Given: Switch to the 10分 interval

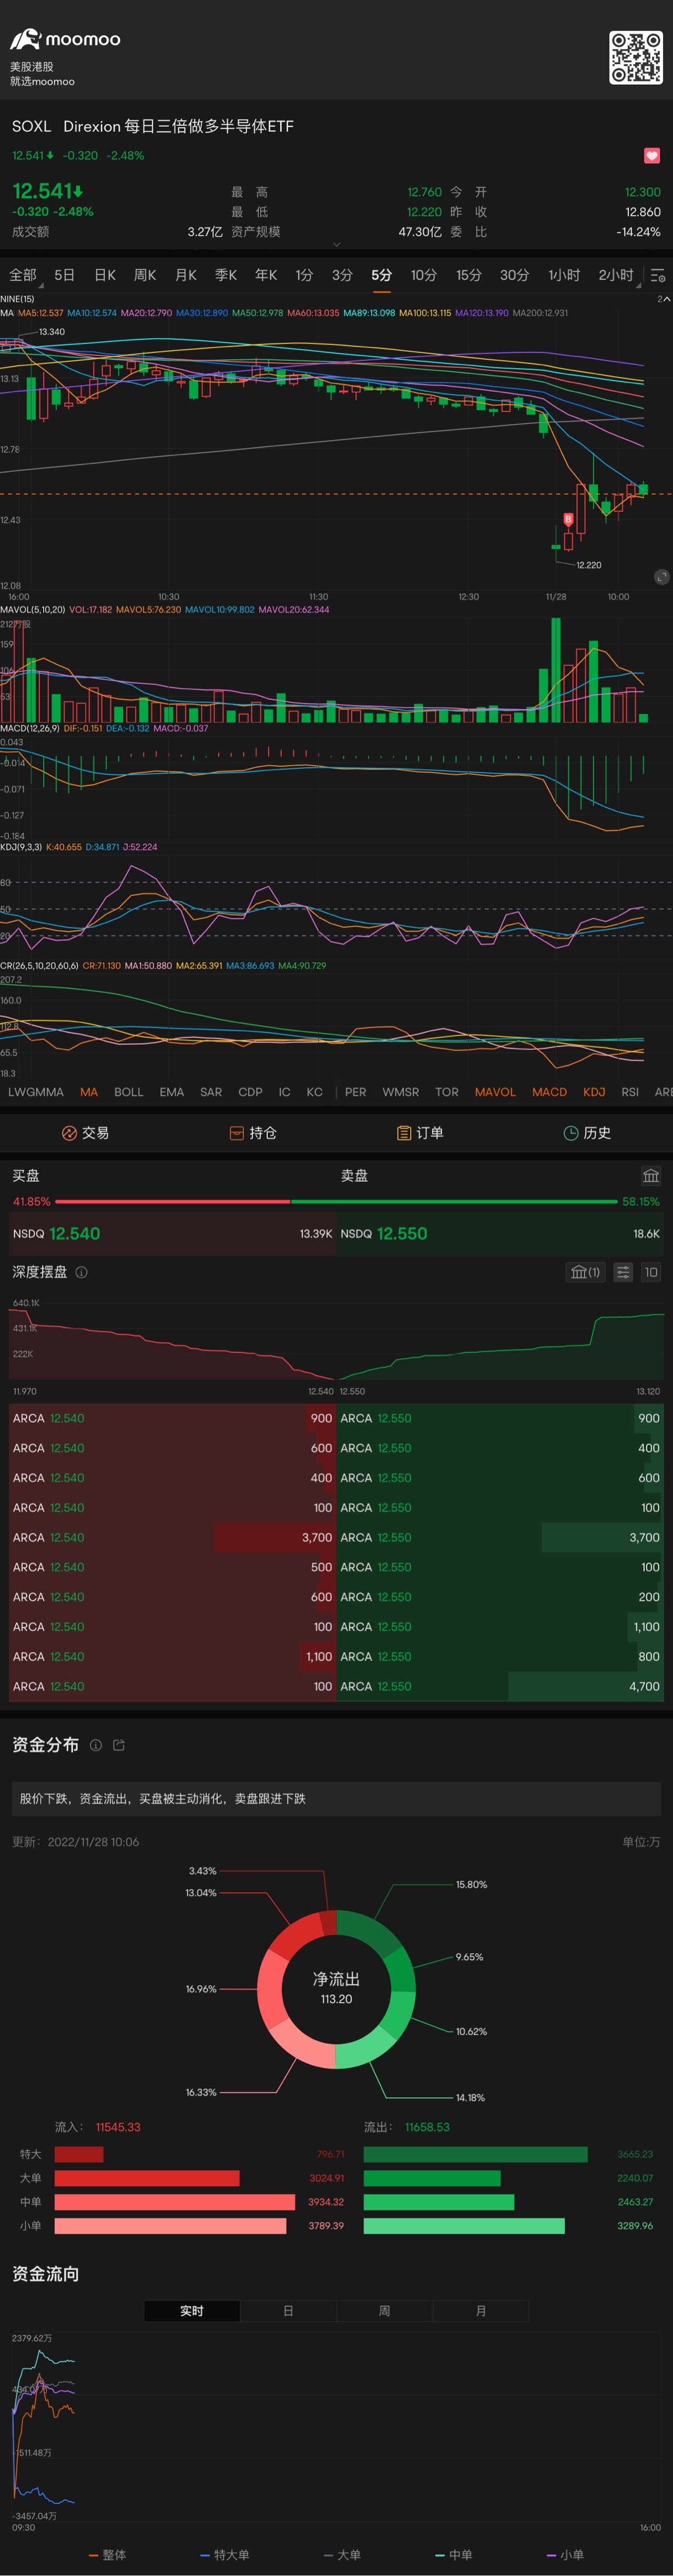Looking at the screenshot, I should (424, 275).
